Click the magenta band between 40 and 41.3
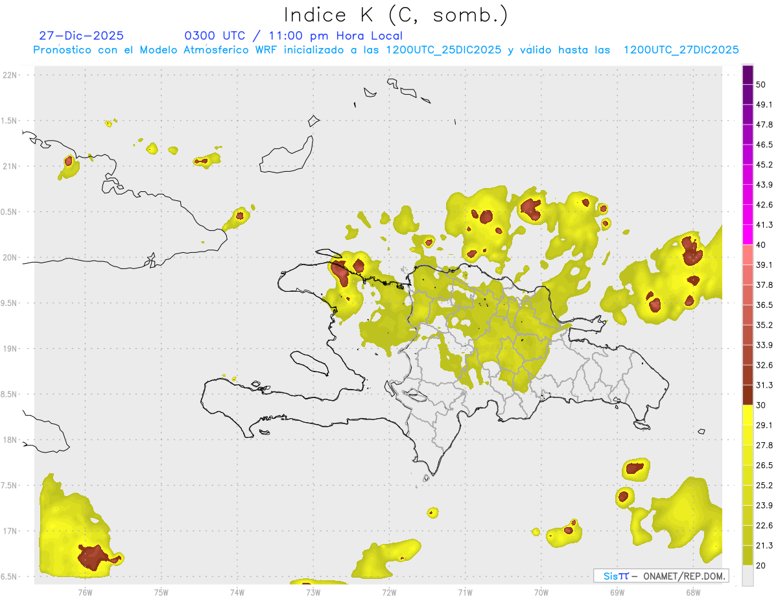Screen dimensions: 778x601 (748, 235)
